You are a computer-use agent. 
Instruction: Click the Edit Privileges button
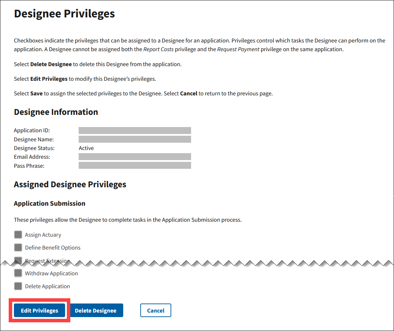[x=39, y=310]
